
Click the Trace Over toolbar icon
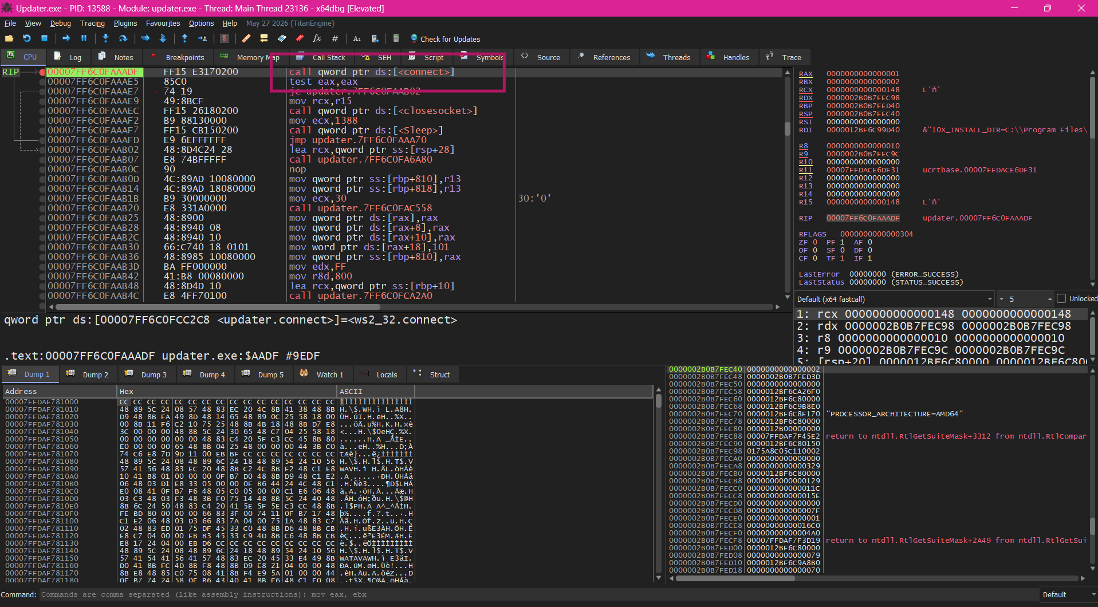click(x=163, y=38)
